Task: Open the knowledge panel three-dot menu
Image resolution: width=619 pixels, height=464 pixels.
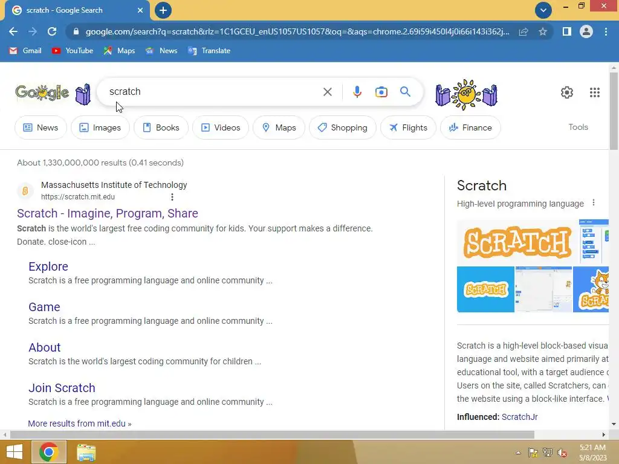Action: [594, 203]
